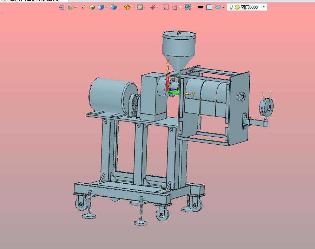Open dropdown next to the green plane icon
The image size is (315, 249).
(76, 7)
